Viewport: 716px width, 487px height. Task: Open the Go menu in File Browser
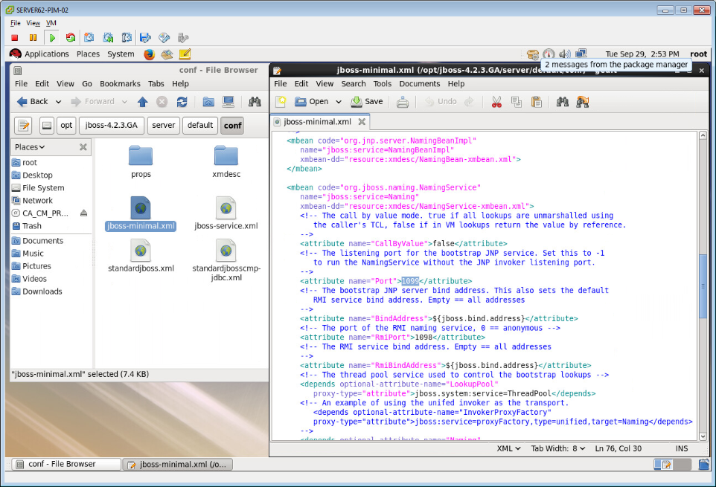tap(87, 84)
